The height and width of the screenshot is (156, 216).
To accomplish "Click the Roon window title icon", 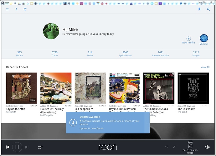I will (x=3, y=3).
